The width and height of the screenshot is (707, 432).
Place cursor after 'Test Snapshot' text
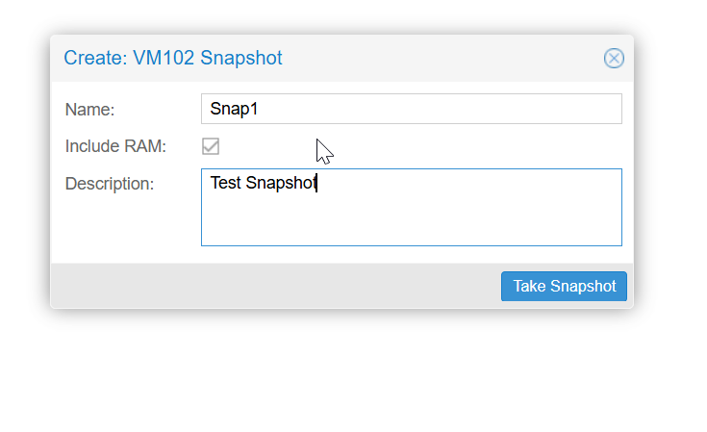coord(317,183)
